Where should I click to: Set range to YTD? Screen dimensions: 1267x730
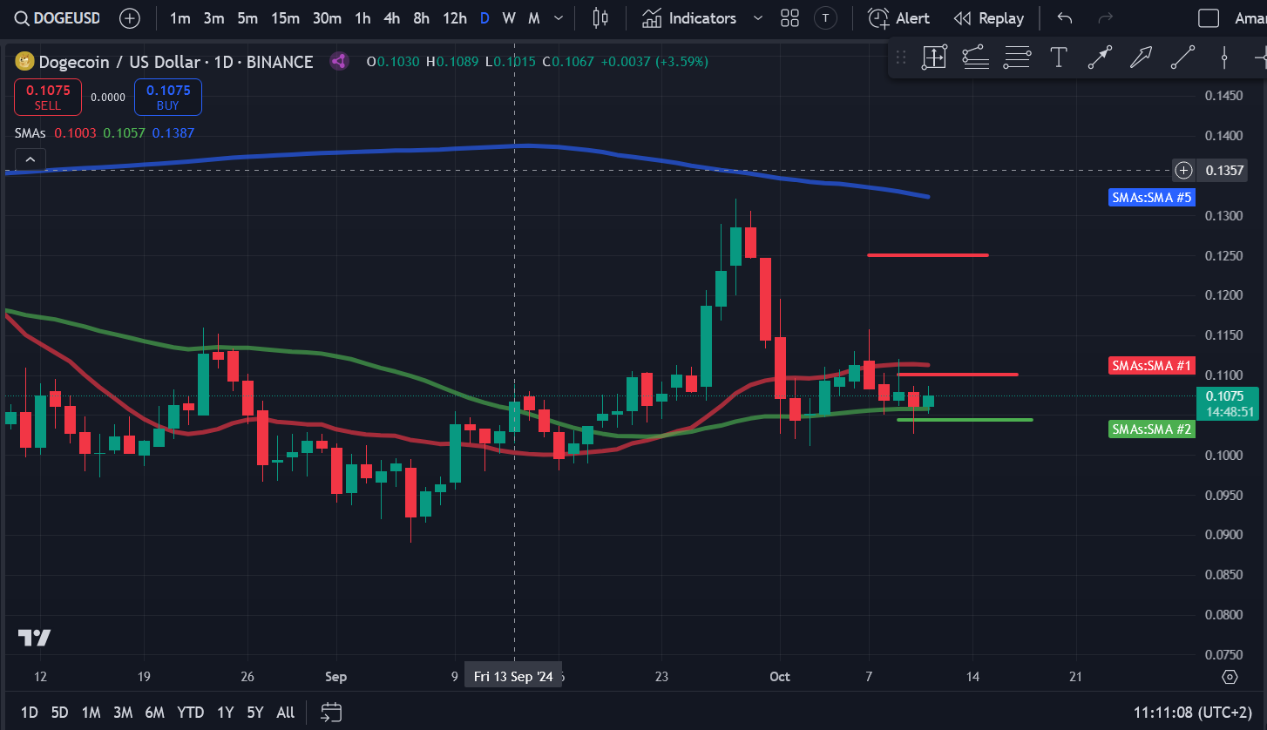coord(191,713)
